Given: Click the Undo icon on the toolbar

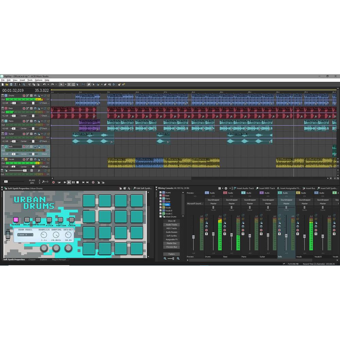Looking at the screenshot, I should pos(45,84).
